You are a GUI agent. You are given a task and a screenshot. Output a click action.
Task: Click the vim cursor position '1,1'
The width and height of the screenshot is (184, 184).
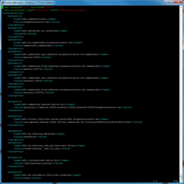155,181
